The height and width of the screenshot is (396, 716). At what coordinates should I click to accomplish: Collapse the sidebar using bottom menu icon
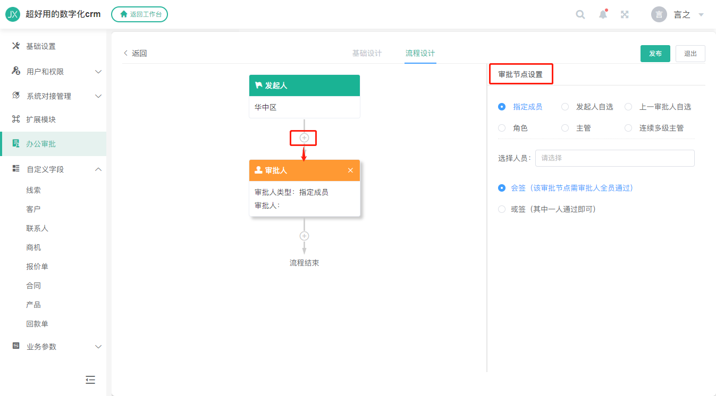click(x=90, y=380)
